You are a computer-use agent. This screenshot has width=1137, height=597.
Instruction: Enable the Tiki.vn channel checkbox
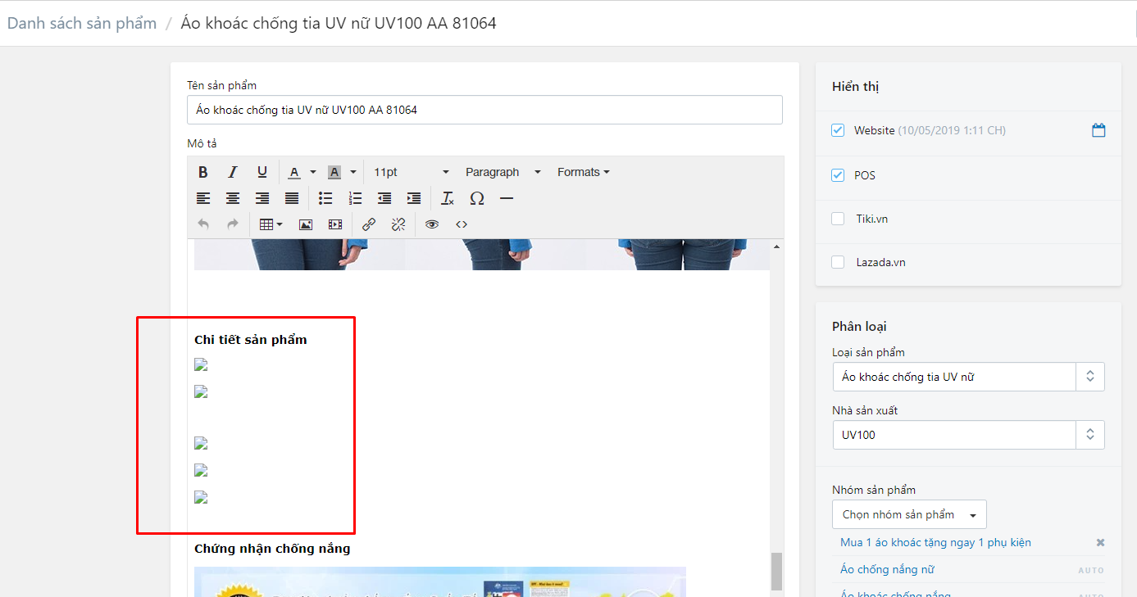[x=838, y=219]
